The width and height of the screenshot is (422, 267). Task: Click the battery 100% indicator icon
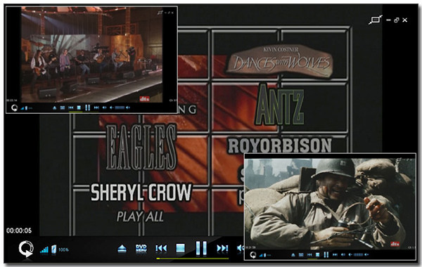54,249
